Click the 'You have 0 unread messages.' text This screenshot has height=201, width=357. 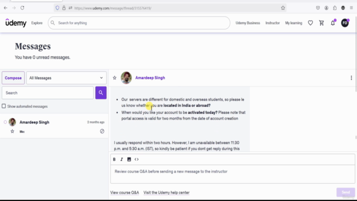42,58
